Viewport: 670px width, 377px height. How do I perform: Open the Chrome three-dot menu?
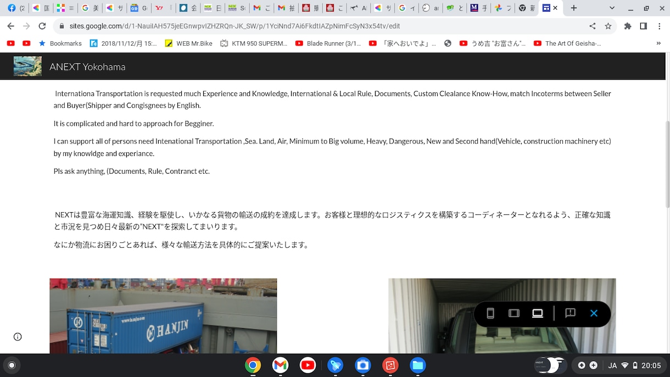[x=659, y=26]
